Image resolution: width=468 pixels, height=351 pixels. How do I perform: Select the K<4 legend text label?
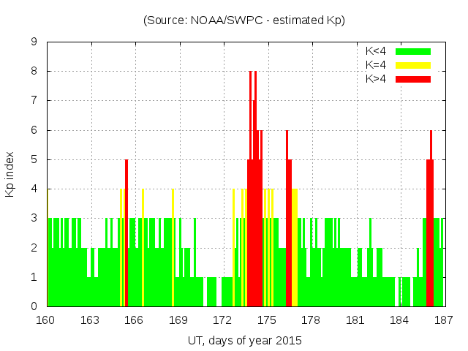378,51
